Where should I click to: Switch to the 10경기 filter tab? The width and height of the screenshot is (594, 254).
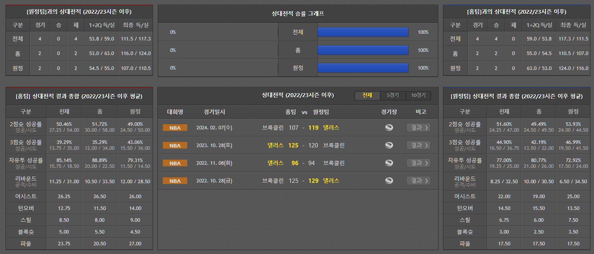418,96
